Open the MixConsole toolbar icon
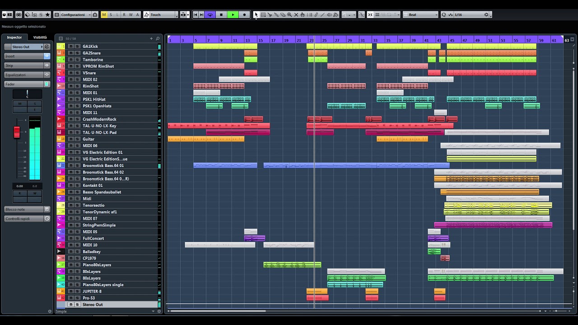Image resolution: width=578 pixels, height=325 pixels. [41, 15]
